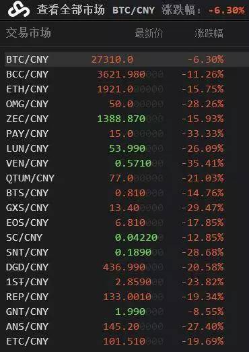Open the 查看全部市场 link
Screen dimensions: 249x352
click(x=71, y=9)
